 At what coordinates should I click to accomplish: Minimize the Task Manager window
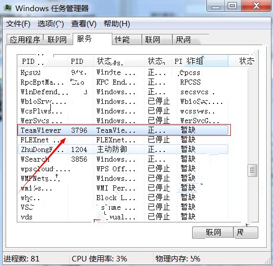point(216,6)
